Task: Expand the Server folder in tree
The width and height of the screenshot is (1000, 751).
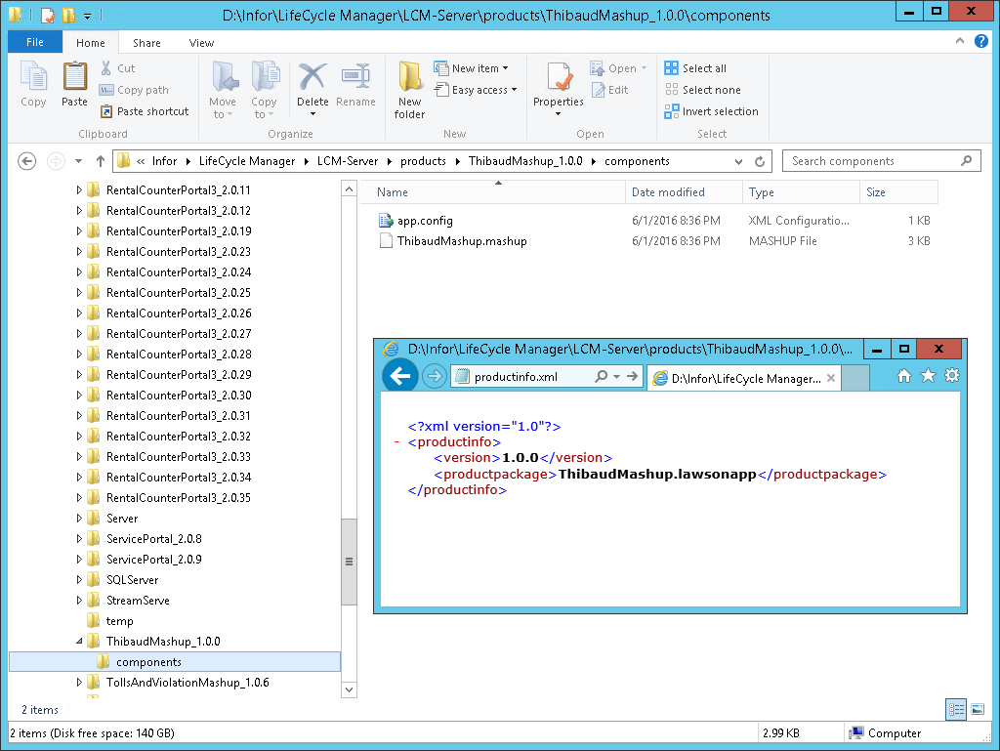Action: (79, 519)
